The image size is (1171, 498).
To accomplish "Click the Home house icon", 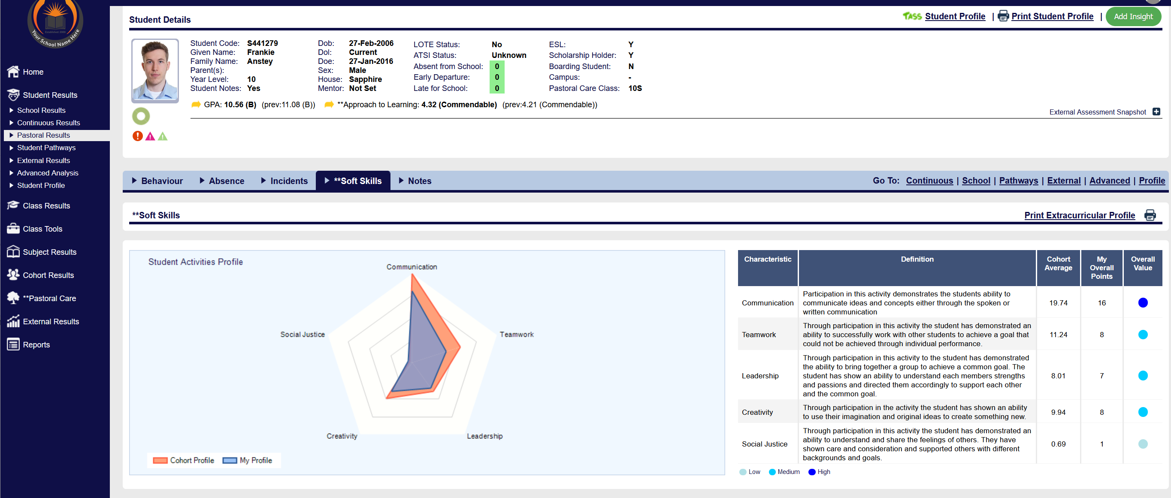I will (x=13, y=72).
